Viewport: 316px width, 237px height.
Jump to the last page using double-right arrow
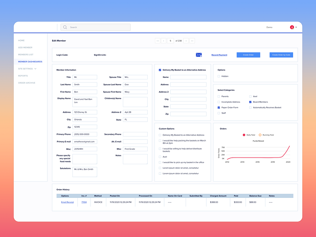192,41
